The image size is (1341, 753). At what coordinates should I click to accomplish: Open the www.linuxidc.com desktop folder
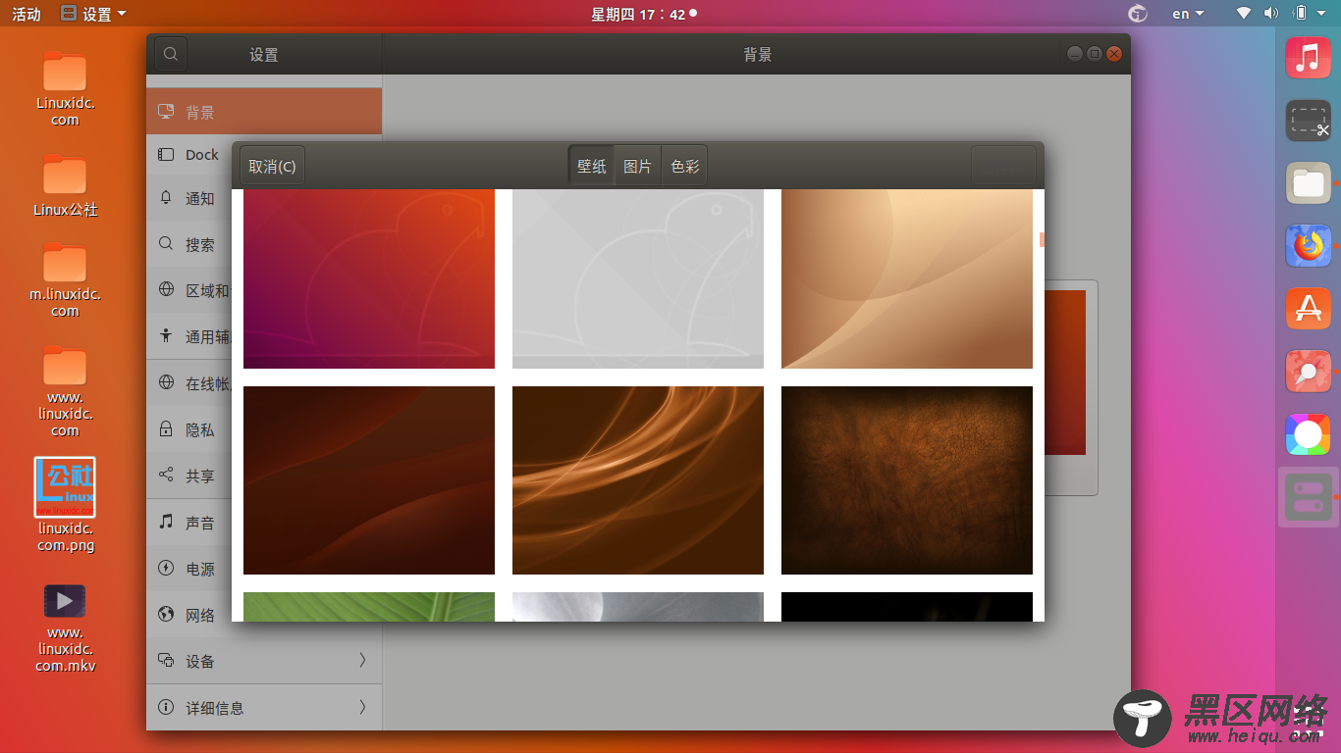click(65, 391)
